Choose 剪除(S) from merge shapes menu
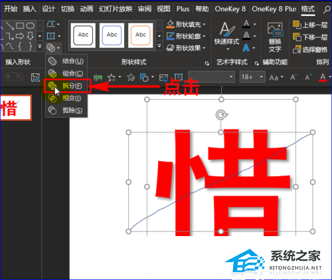 [x=66, y=110]
